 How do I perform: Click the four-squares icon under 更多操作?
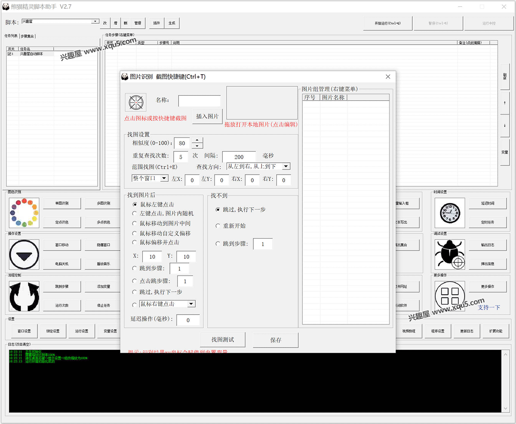point(450,296)
